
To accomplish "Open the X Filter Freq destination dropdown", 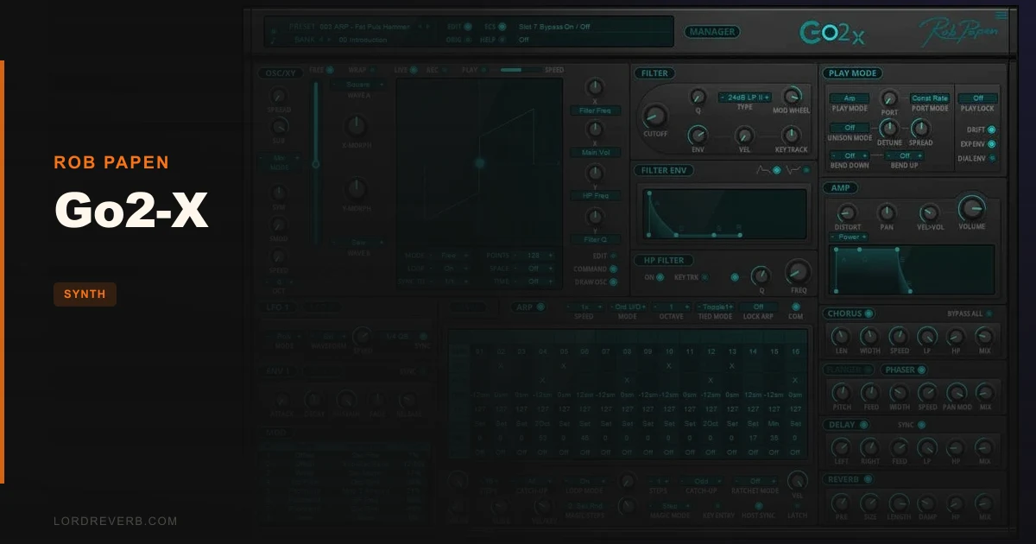I will [595, 111].
